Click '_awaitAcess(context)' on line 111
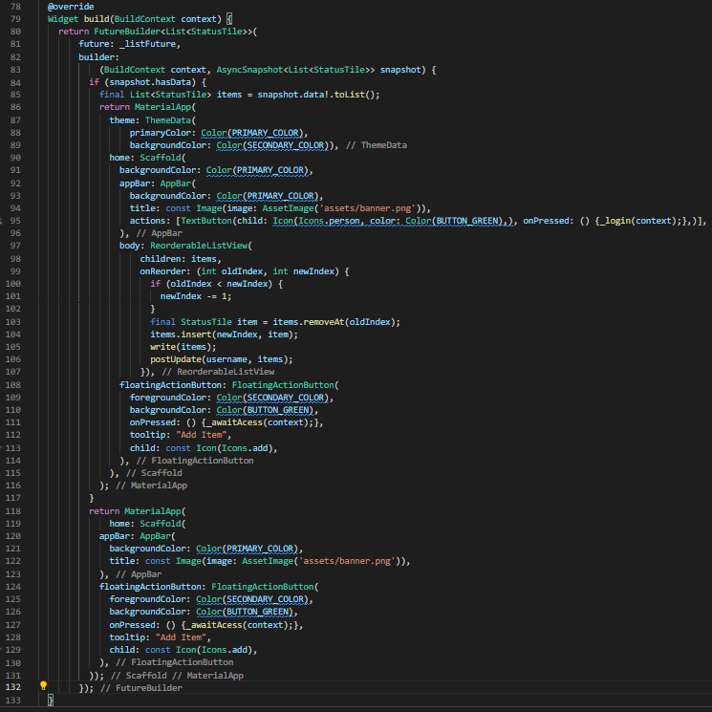The image size is (712, 712). [x=257, y=422]
